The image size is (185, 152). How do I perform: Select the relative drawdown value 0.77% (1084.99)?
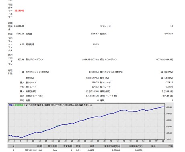point(164,60)
